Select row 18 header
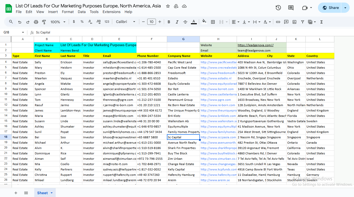 (6, 137)
